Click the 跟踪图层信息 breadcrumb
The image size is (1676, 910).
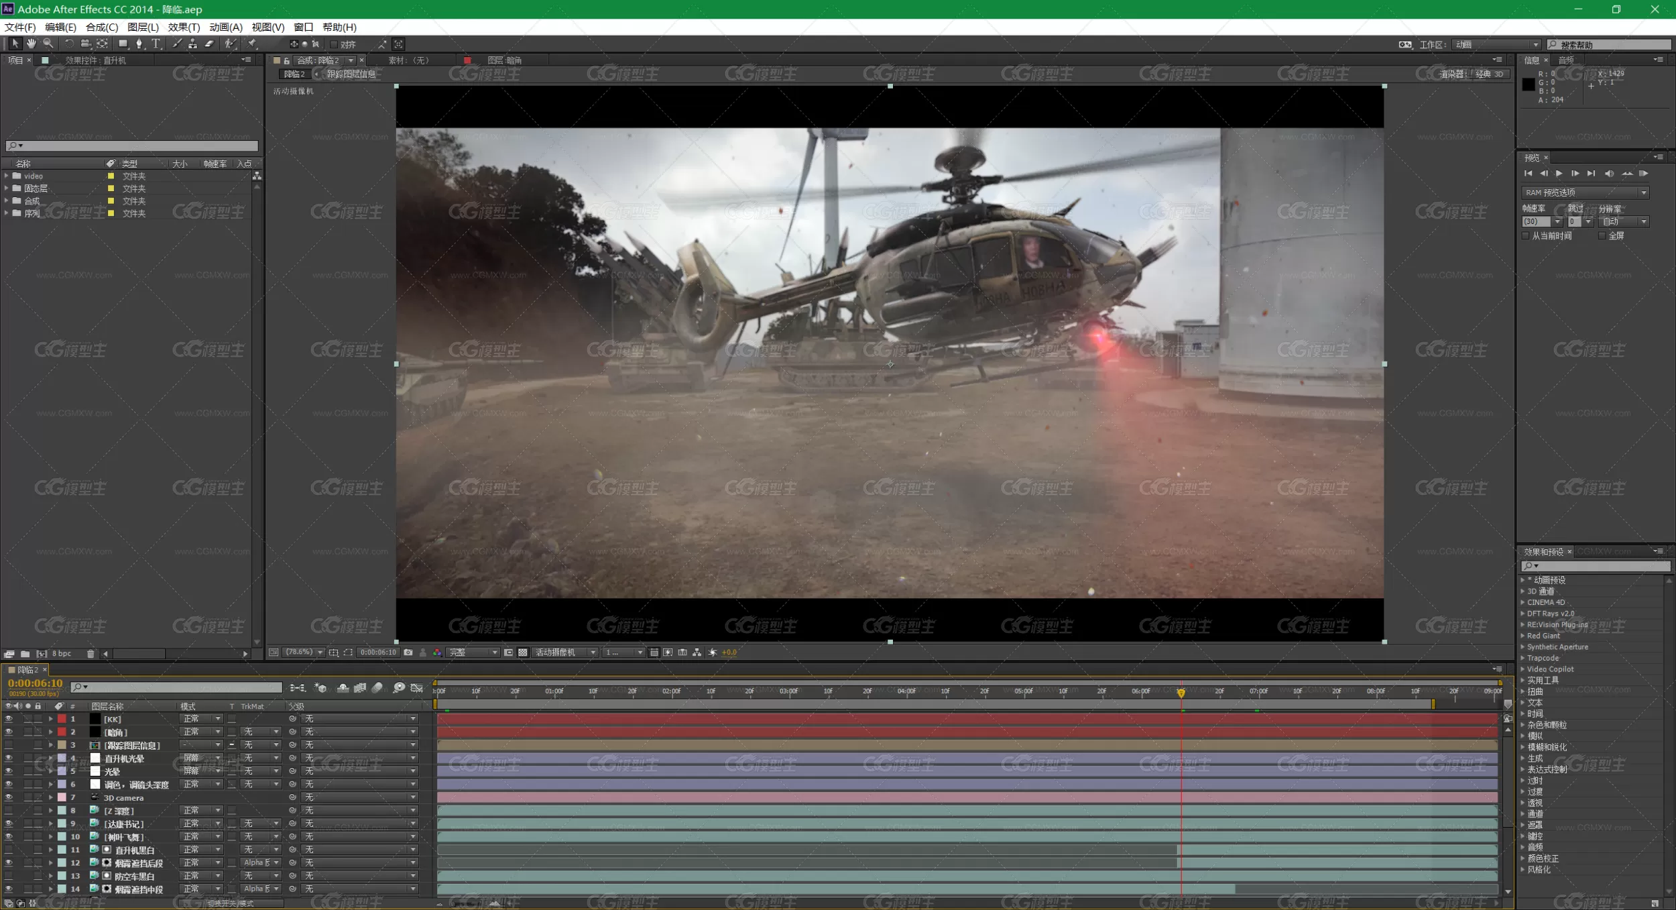click(351, 74)
